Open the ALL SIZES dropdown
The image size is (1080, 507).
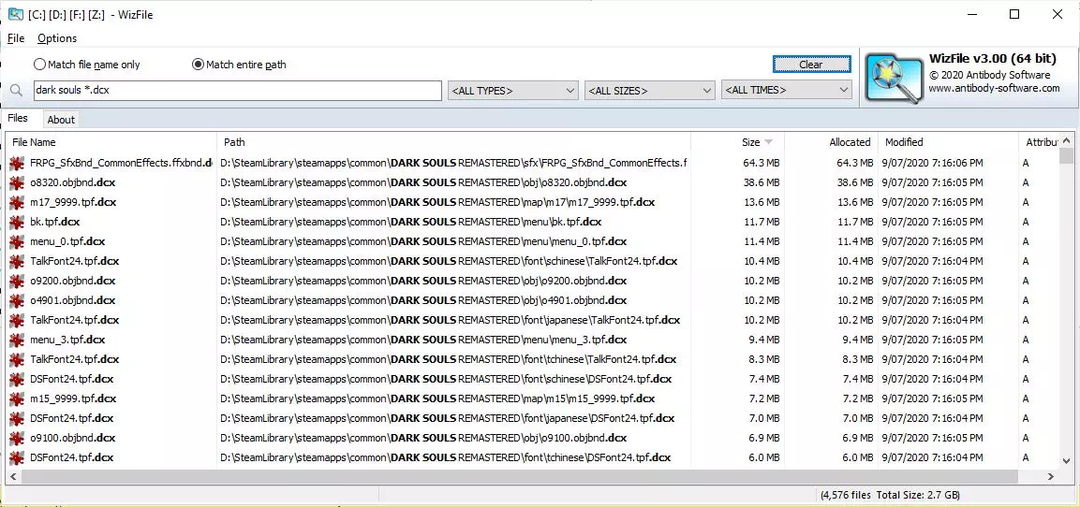[x=649, y=90]
